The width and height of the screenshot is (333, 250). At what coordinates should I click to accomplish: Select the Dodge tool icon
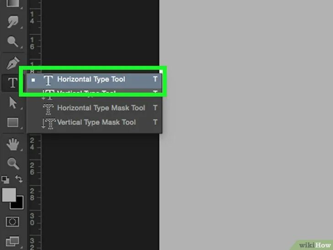(13, 41)
